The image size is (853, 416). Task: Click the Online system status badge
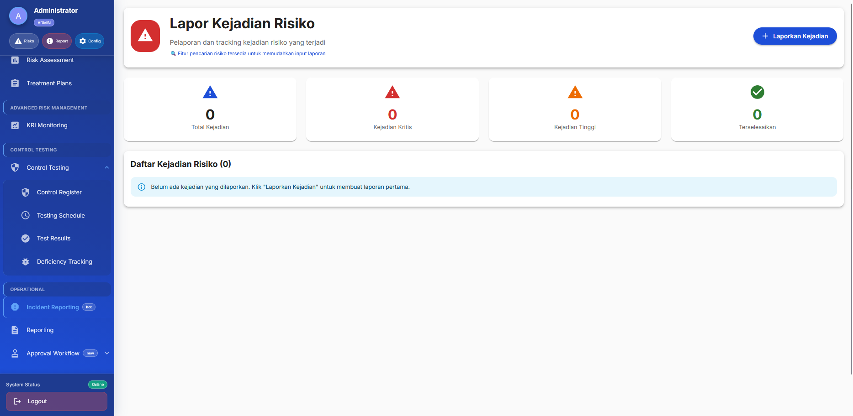coord(98,385)
